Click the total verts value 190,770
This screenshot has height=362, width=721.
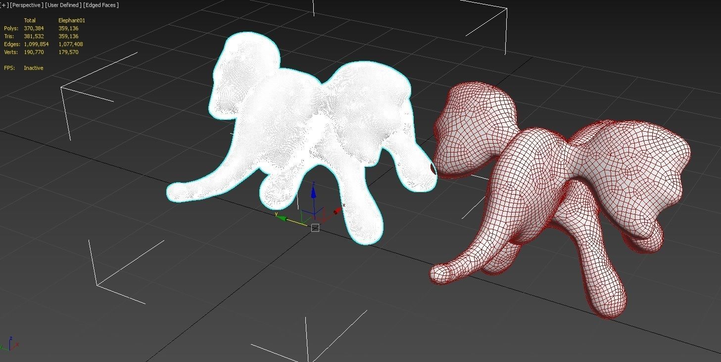click(34, 52)
